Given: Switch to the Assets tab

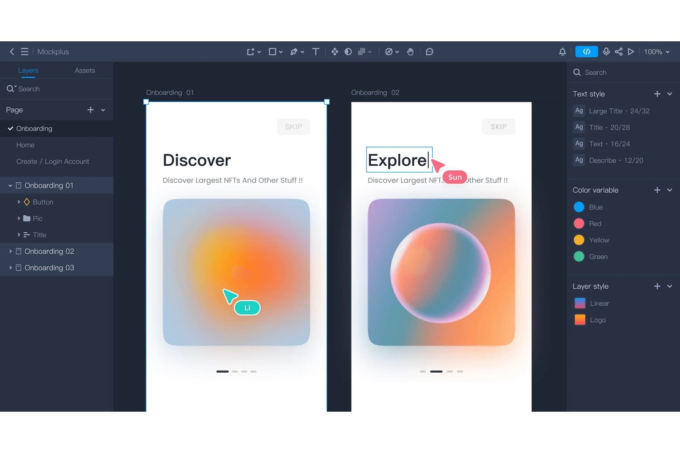Looking at the screenshot, I should [85, 70].
